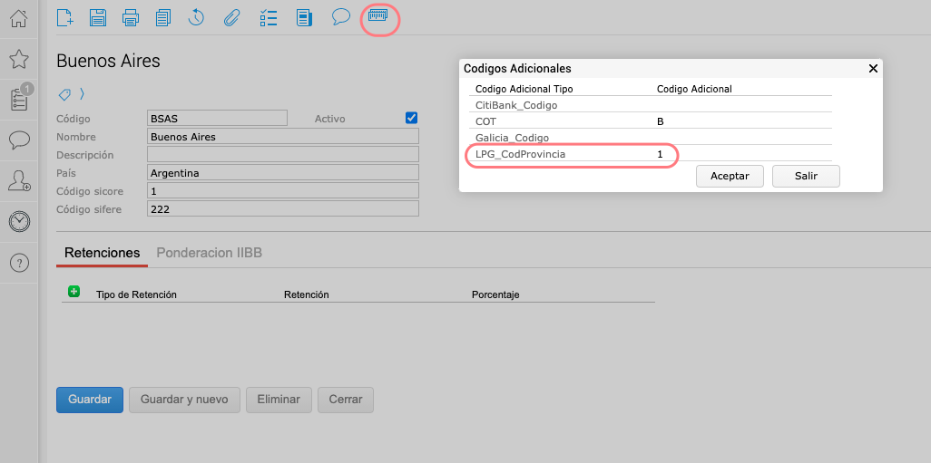This screenshot has width=931, height=463.
Task: Click the print icon in toolbar
Action: [x=131, y=17]
